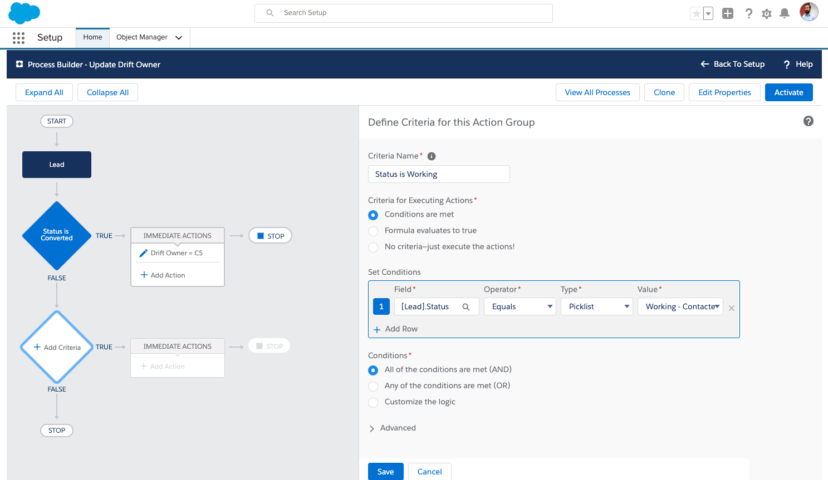Open the Type Picklist dropdown
The image size is (828, 480).
pyautogui.click(x=597, y=306)
